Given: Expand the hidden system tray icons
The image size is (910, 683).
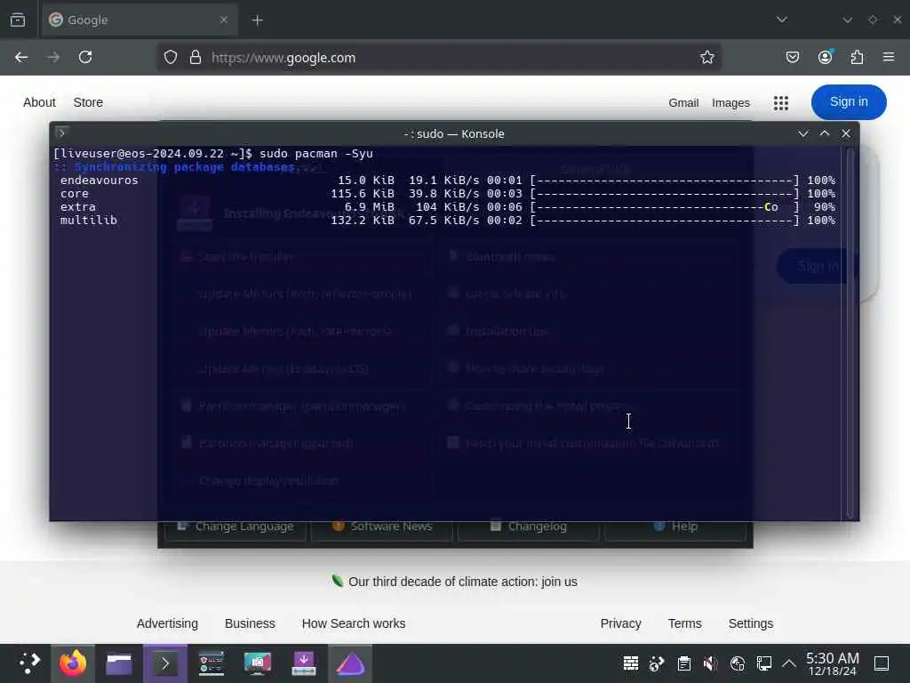Looking at the screenshot, I should (789, 663).
